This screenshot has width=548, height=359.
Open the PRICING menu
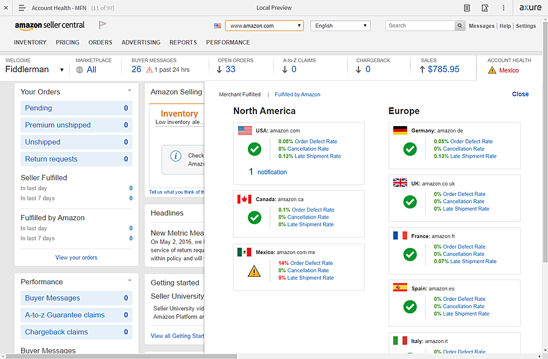pos(67,42)
